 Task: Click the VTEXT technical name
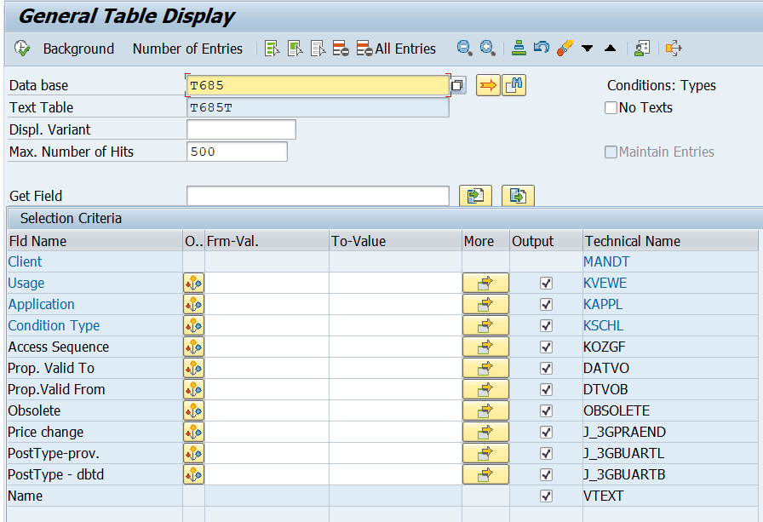[603, 496]
